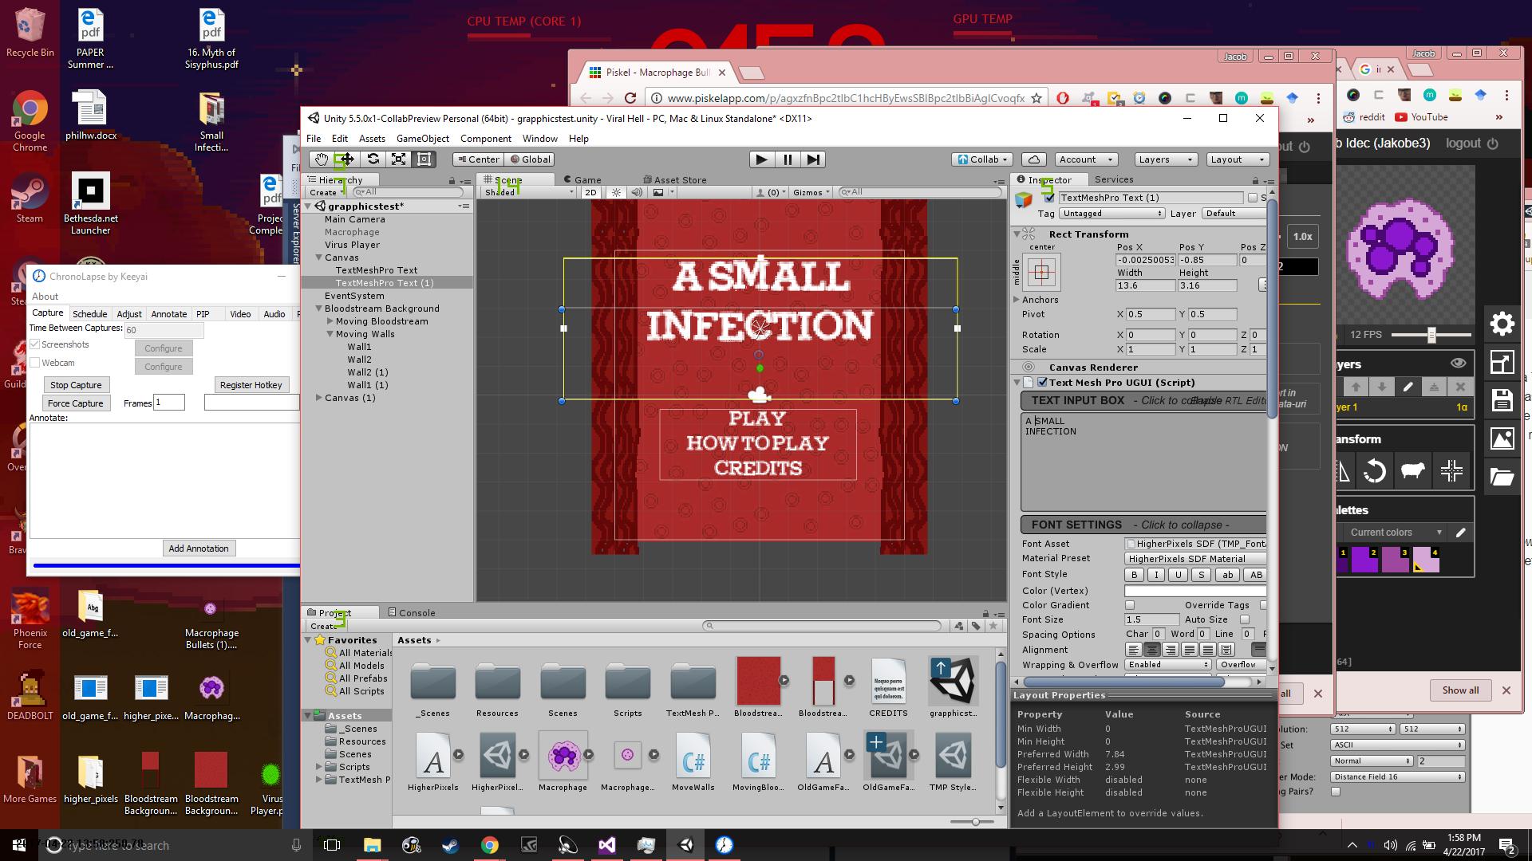Screen dimensions: 1532x861
Task: Toggle scene audio speaker icon
Action: point(637,192)
